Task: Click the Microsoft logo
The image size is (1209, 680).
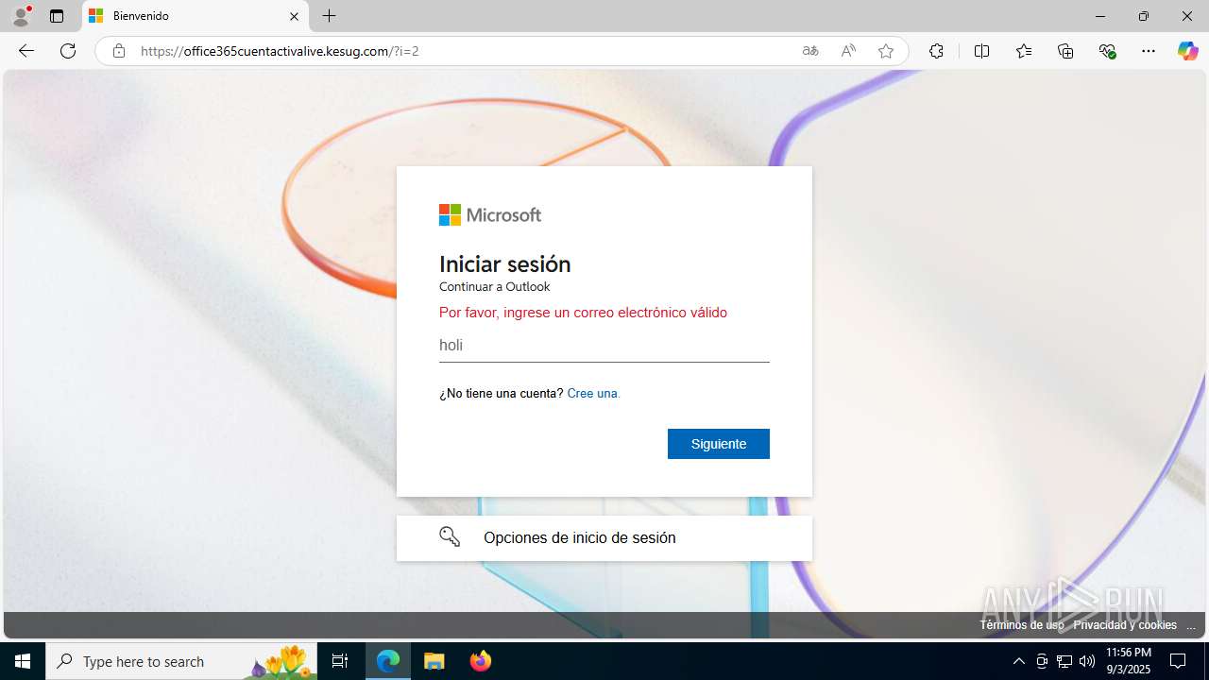Action: 490,215
